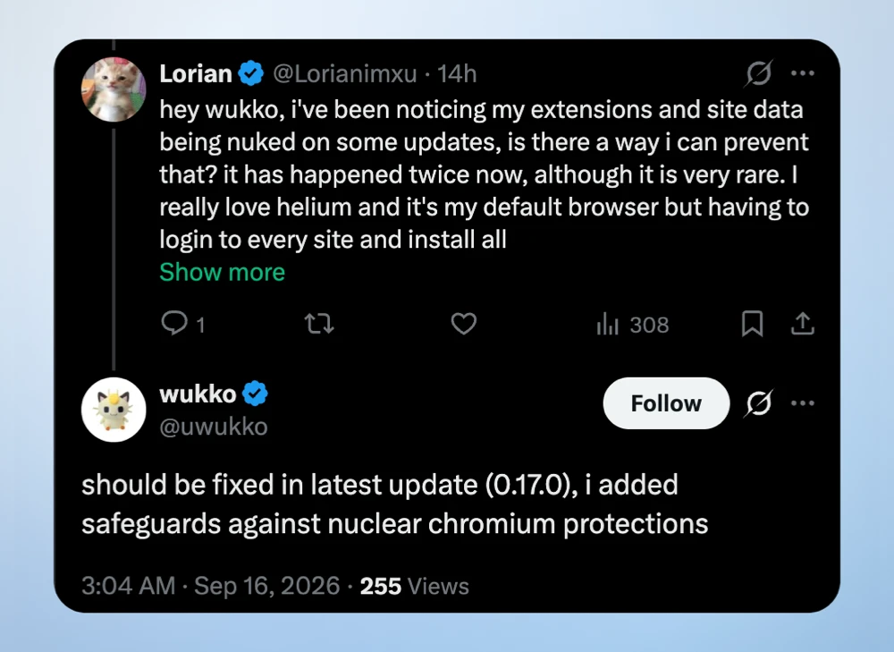Like Lorian's tweet
This screenshot has width=894, height=652.
[x=463, y=324]
